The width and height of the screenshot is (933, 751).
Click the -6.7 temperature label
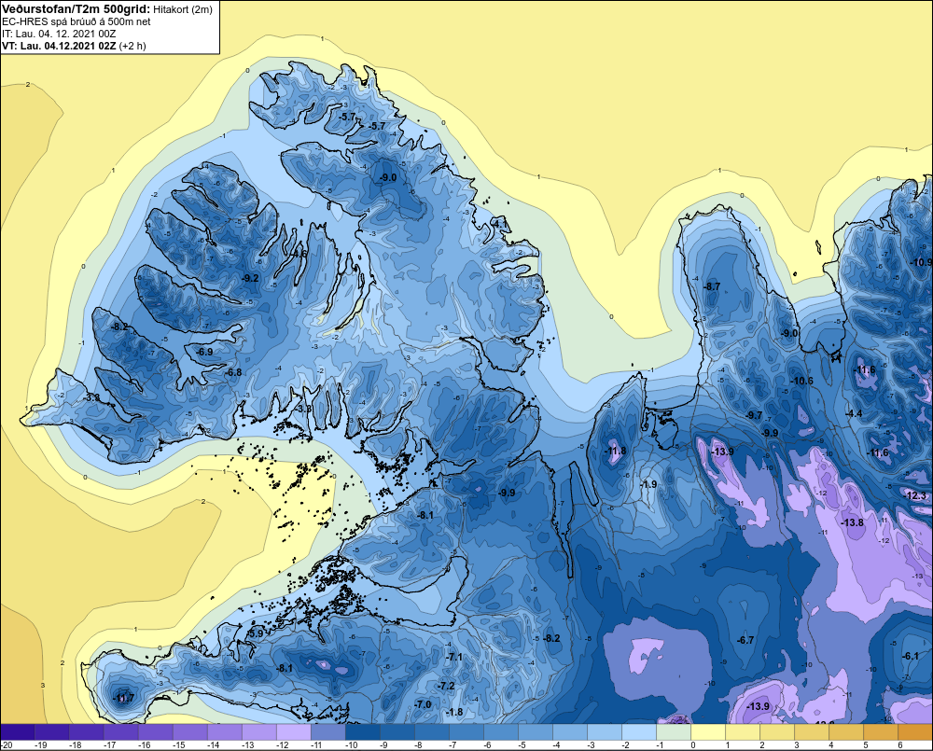pos(745,640)
